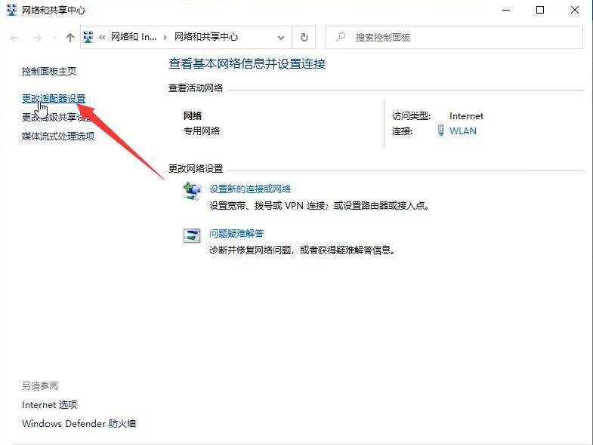Click the troubleshooting icon
The height and width of the screenshot is (445, 593).
192,236
